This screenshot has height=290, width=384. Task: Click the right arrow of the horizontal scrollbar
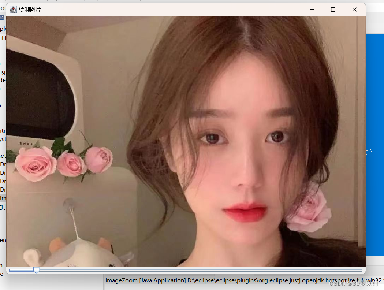point(360,270)
